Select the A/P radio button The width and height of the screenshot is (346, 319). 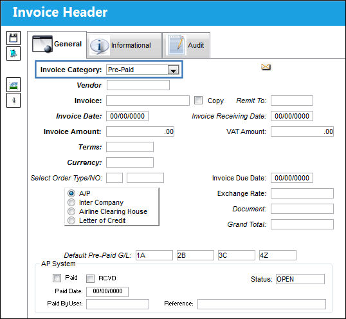[71, 193]
